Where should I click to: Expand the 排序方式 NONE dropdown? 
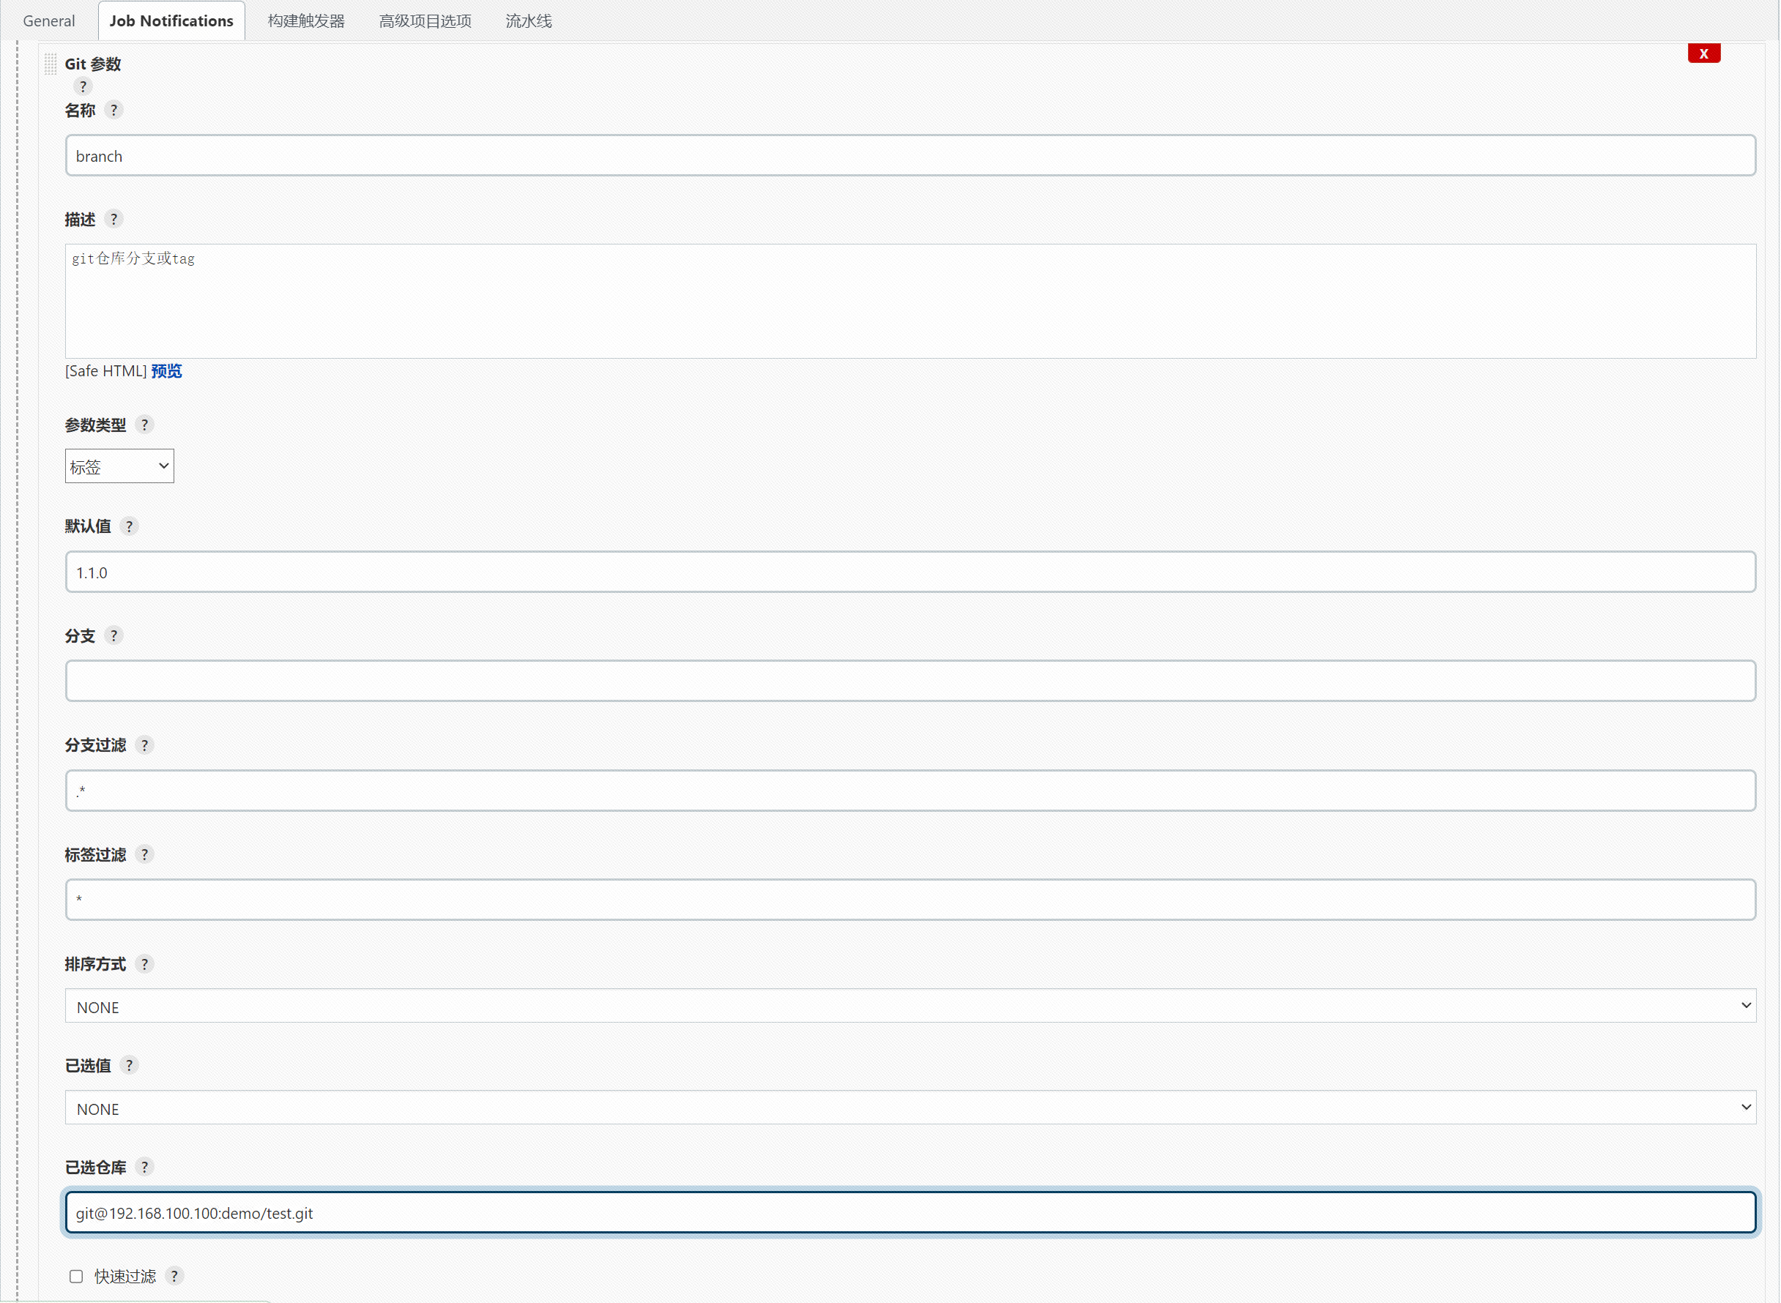pyautogui.click(x=910, y=1007)
